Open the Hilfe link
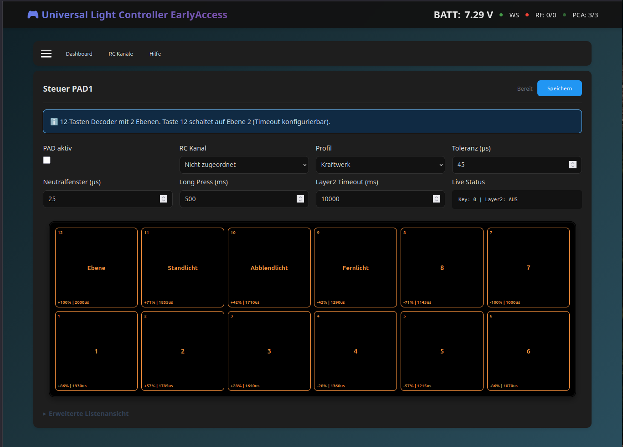This screenshot has width=623, height=447. 155,54
